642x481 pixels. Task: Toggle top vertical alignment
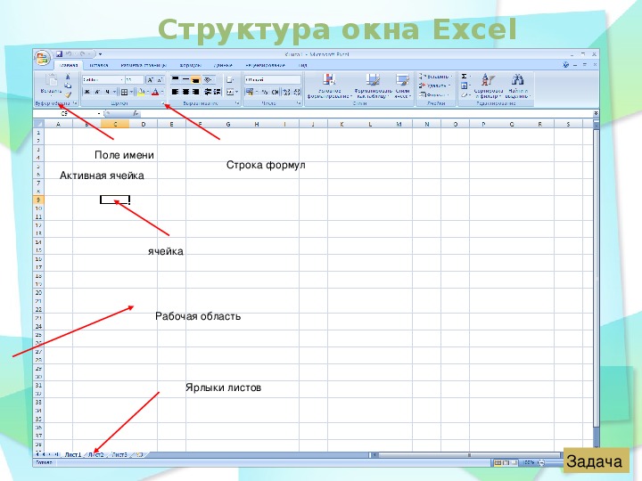[x=176, y=79]
